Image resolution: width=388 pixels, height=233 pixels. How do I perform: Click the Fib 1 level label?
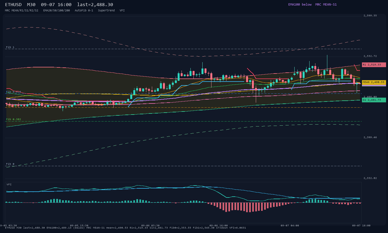10,47
